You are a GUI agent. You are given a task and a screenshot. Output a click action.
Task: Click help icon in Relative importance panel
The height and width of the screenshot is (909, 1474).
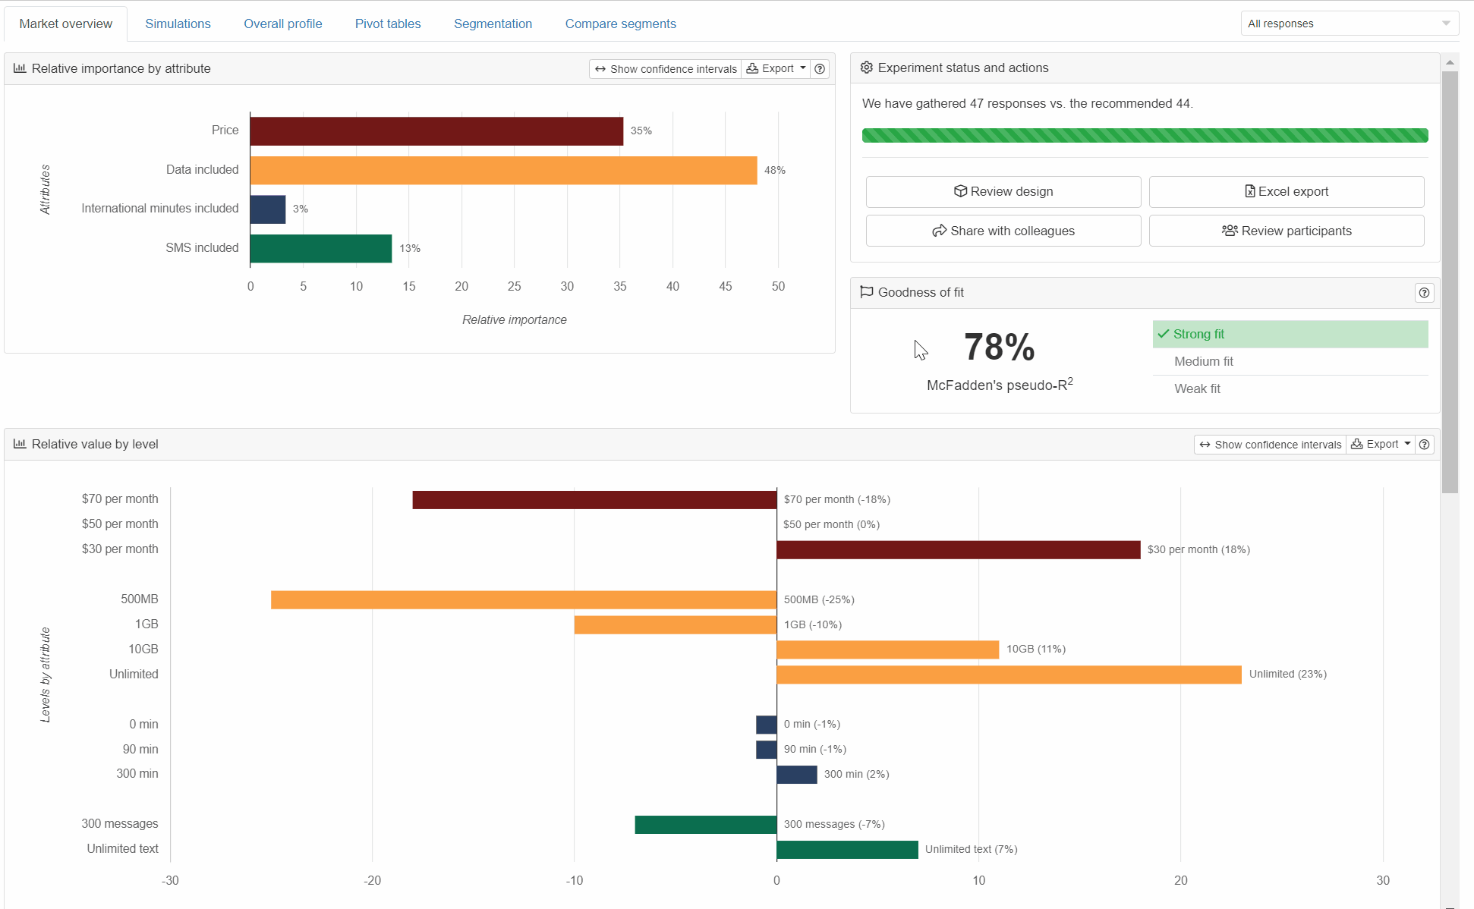click(x=820, y=69)
